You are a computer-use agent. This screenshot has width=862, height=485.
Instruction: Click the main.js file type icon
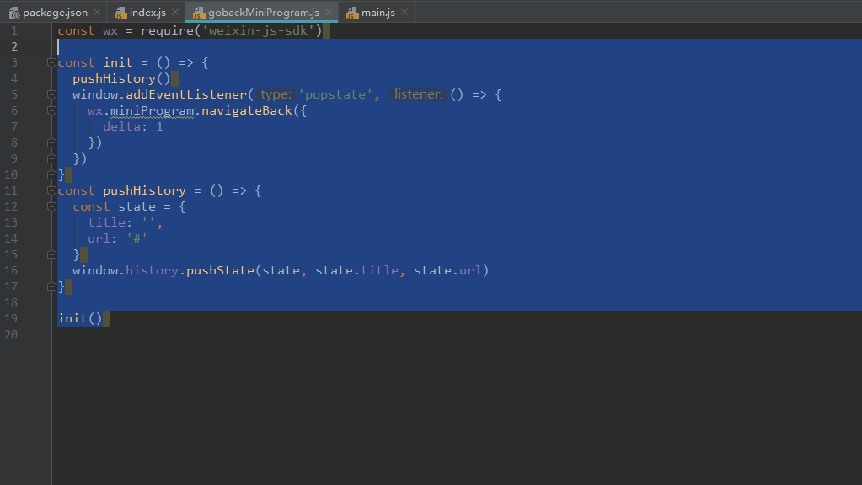coord(352,13)
